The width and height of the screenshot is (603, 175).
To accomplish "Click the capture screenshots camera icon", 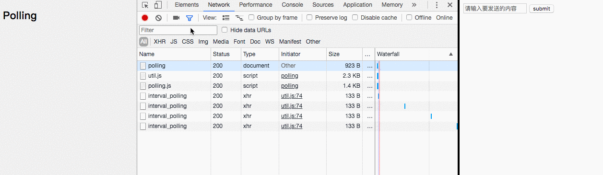I will [176, 18].
